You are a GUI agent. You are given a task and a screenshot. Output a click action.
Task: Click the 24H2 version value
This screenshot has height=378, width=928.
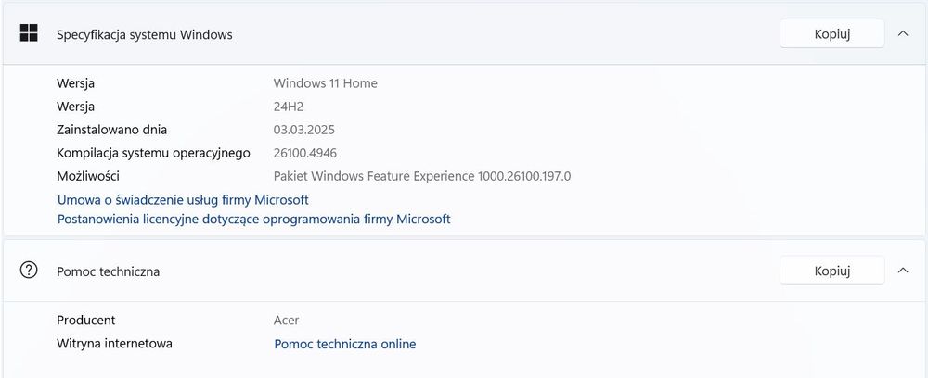[290, 107]
